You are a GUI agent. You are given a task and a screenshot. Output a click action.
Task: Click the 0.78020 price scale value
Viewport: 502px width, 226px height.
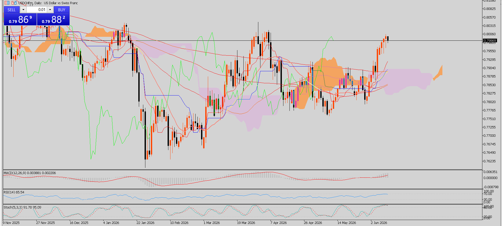tap(489, 102)
